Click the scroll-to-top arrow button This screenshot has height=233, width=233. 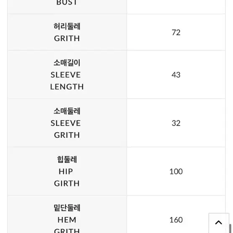[219, 223]
